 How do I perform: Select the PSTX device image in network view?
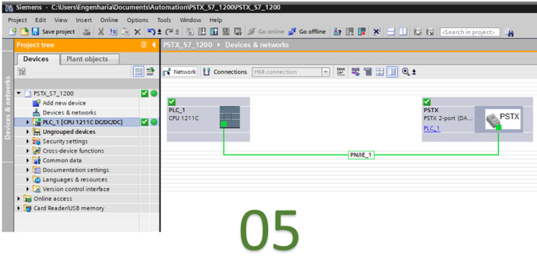coord(503,119)
